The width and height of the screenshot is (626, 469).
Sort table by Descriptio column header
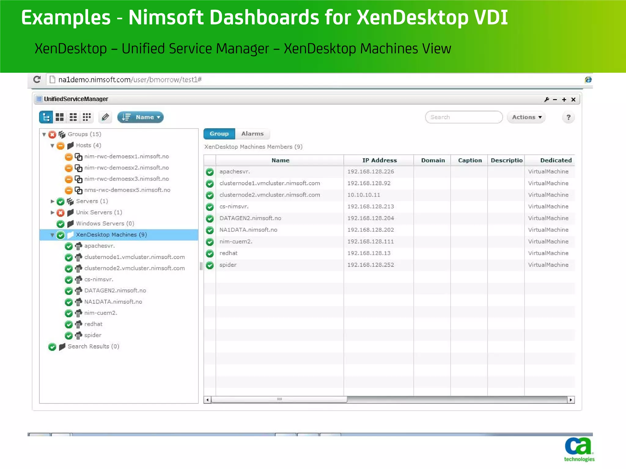tap(506, 160)
